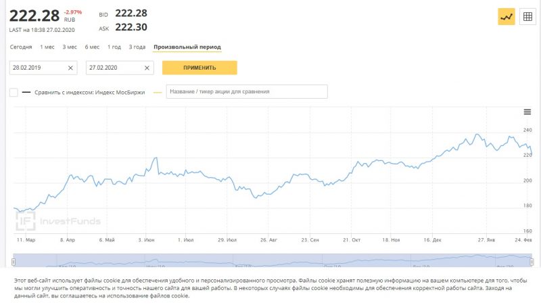Switch to line chart view
This screenshot has height=307, width=541.
click(x=507, y=17)
